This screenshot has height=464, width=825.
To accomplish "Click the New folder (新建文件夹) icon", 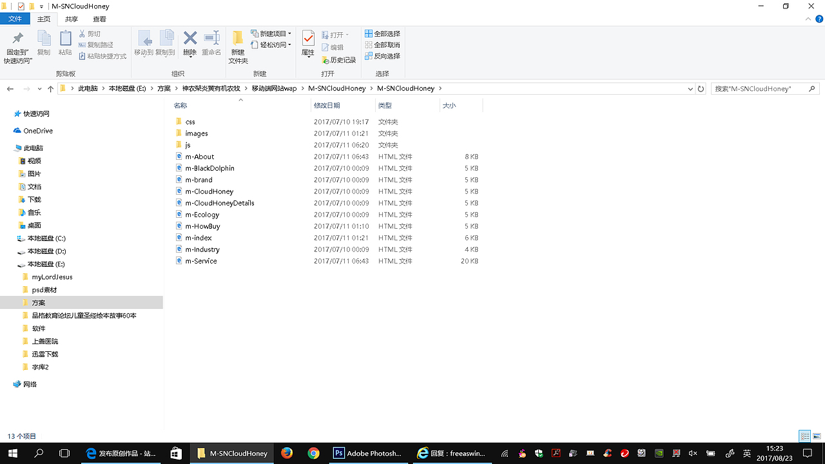I will (x=238, y=39).
